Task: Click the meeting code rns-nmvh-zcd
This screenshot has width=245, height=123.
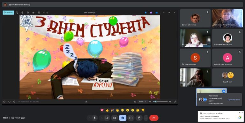Action: coord(18,118)
